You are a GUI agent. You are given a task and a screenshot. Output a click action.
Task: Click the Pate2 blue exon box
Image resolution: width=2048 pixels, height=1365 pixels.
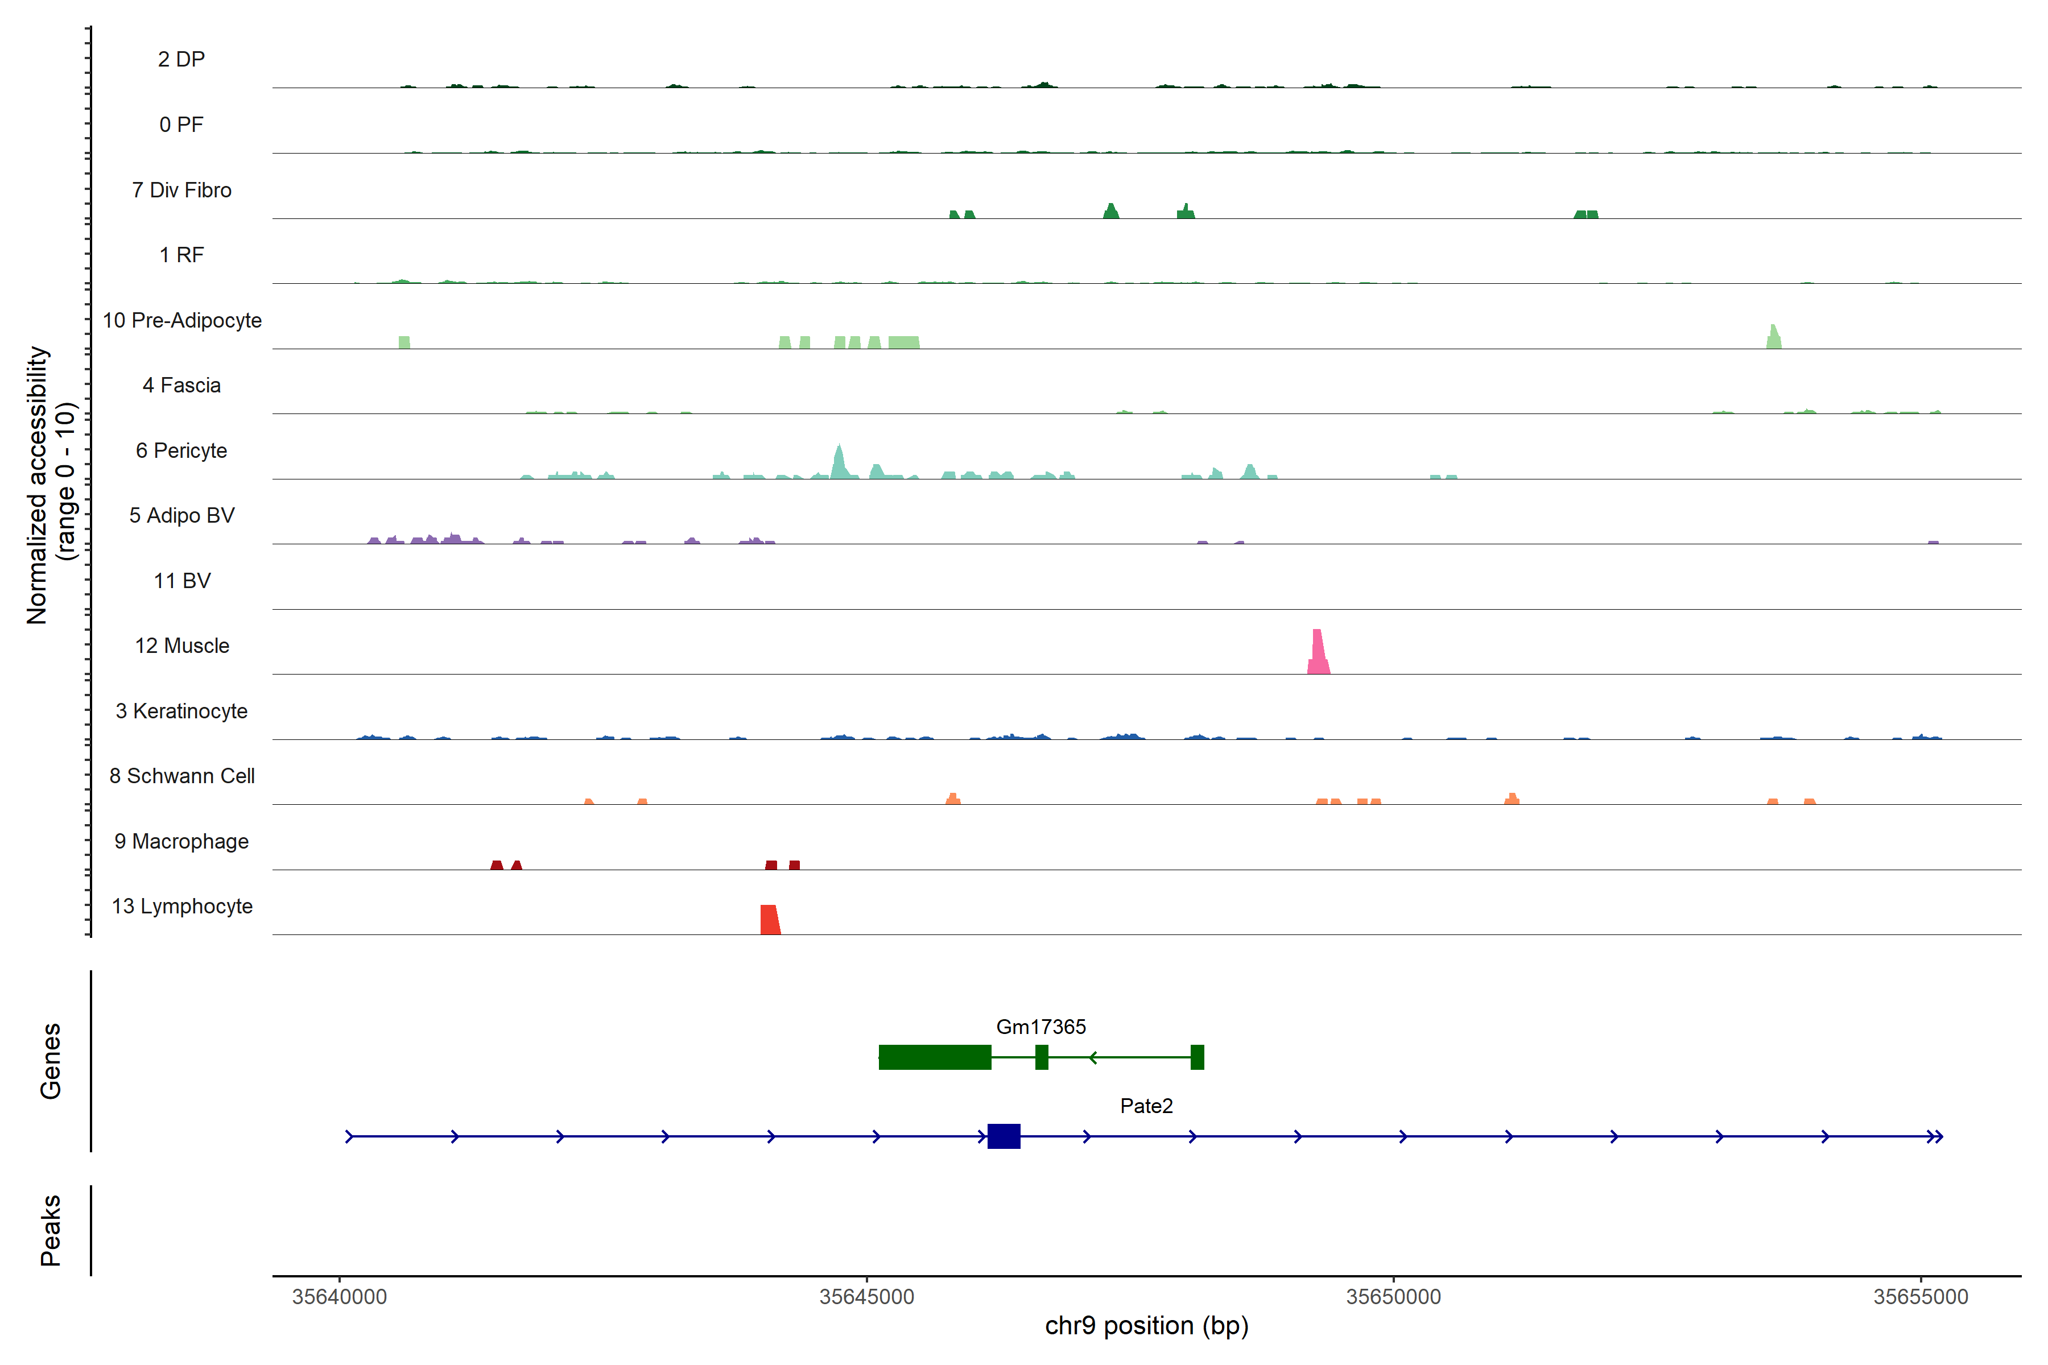[1003, 1136]
